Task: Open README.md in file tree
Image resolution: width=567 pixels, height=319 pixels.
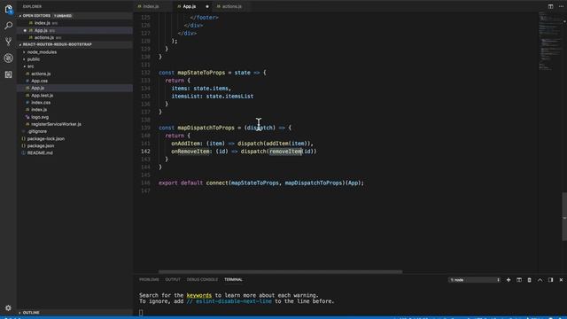Action: coord(40,153)
